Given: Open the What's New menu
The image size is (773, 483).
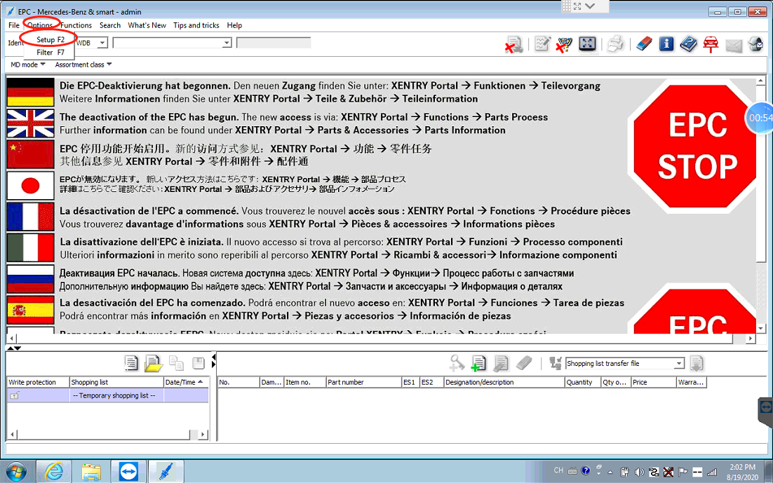Looking at the screenshot, I should click(147, 25).
